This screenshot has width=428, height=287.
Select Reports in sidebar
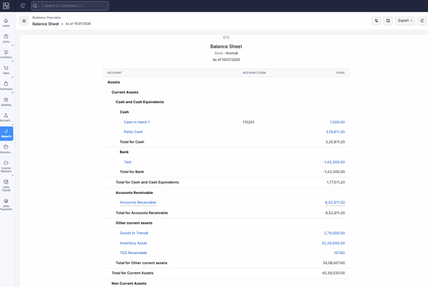pos(6,133)
